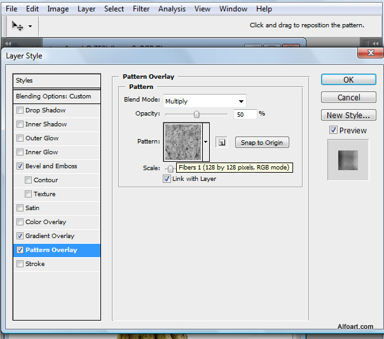Click the Fibers pattern thumbnail swatch
384x339 pixels.
click(182, 142)
